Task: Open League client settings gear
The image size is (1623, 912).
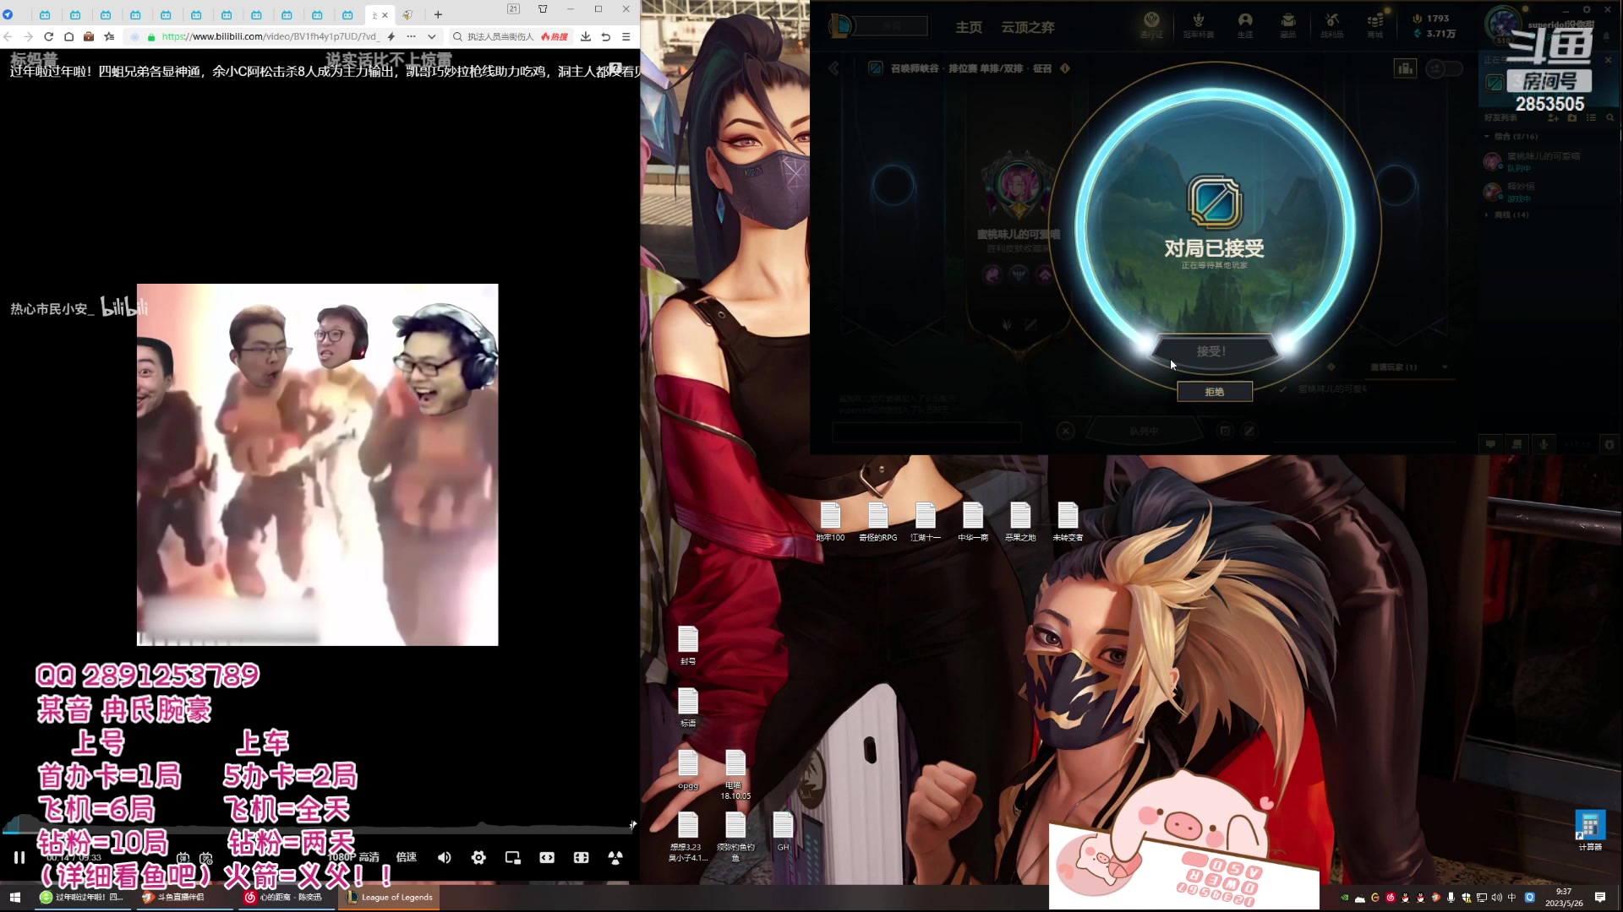Action: click(x=1587, y=9)
